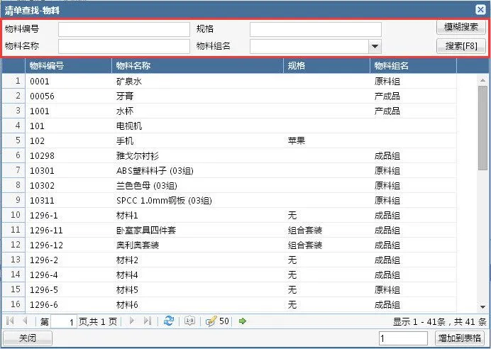Click the 搜索[F8] button
This screenshot has height=349, width=491.
point(461,46)
